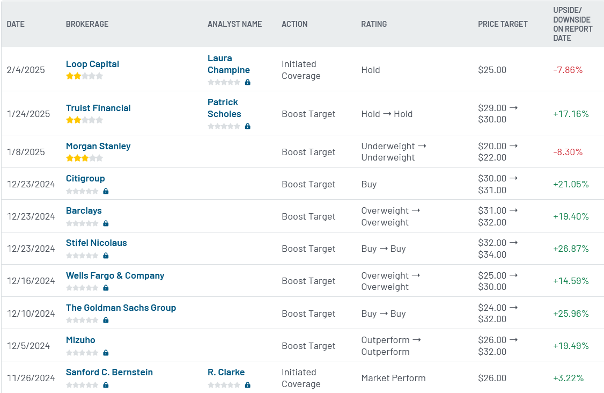Click Truist Financial's star rating
Screen dimensions: 604x393
tap(84, 120)
